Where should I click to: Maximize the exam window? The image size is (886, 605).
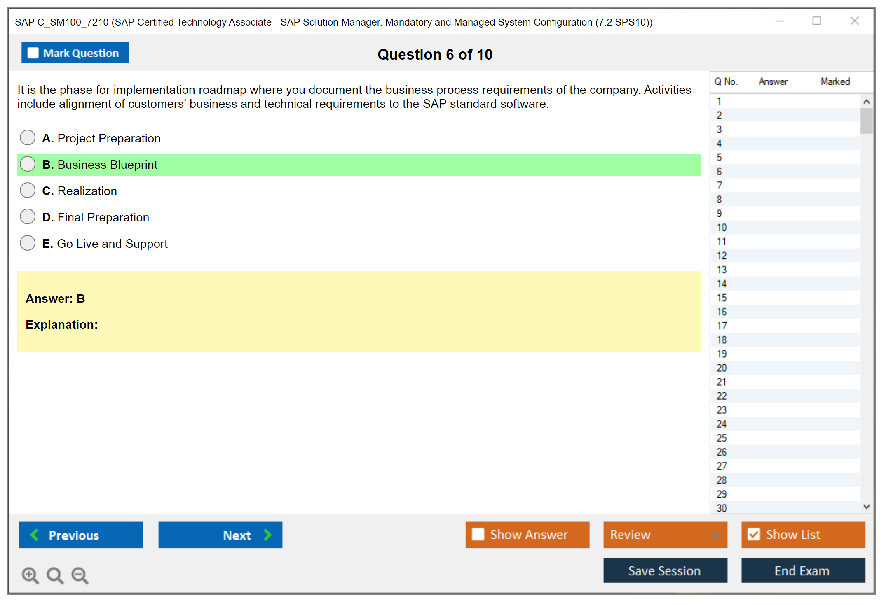[x=816, y=21]
